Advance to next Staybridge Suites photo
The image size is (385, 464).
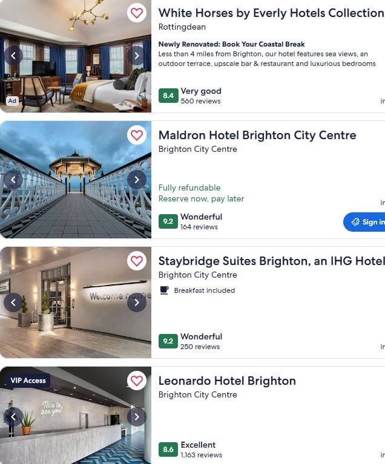pos(137,302)
